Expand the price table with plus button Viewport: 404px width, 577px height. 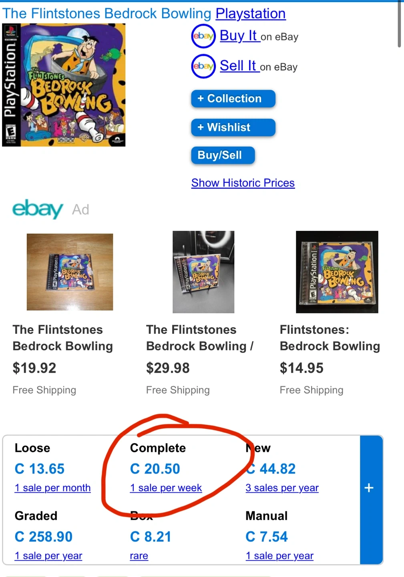coord(369,488)
